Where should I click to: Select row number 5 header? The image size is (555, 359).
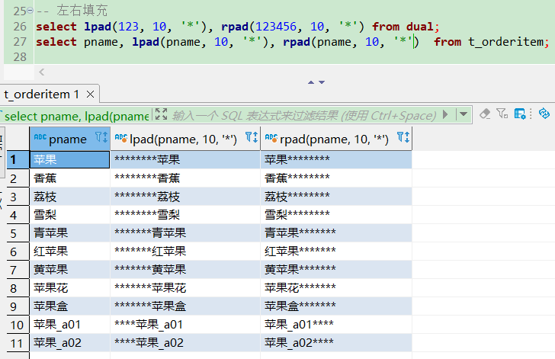tap(18, 233)
